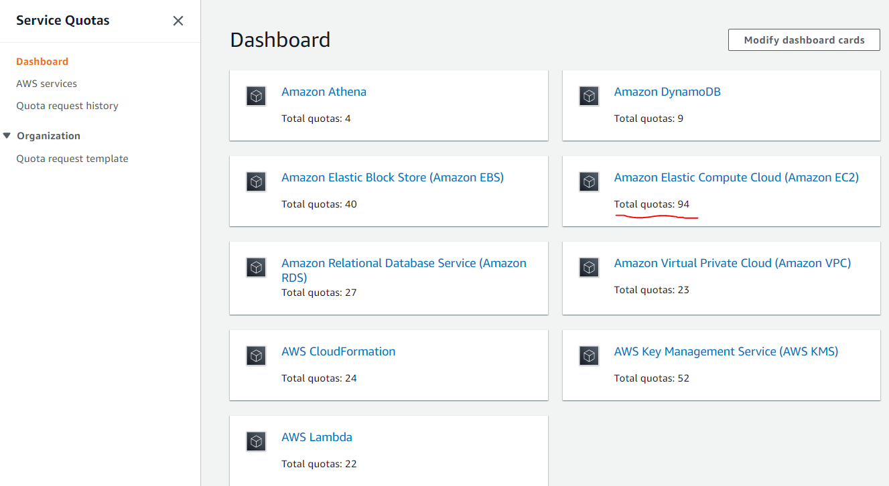
Task: Click the Amazon DynamoDB service cube icon
Action: (589, 96)
